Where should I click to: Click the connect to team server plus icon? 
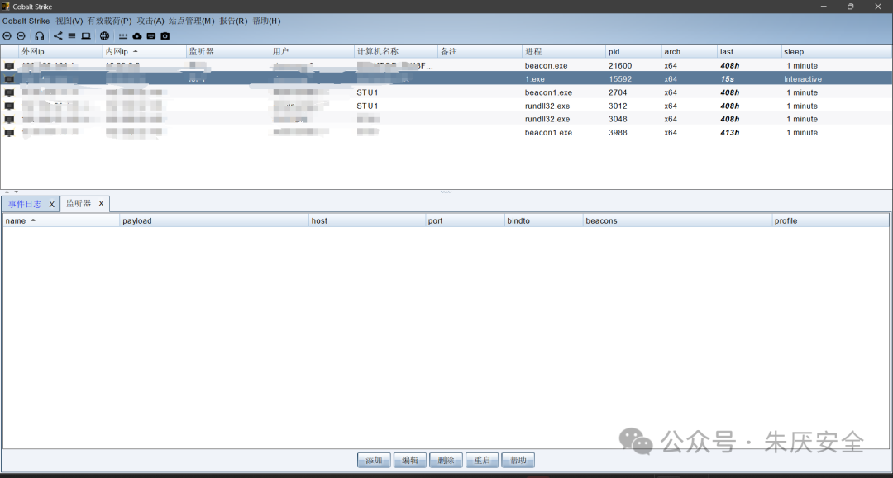coord(7,35)
